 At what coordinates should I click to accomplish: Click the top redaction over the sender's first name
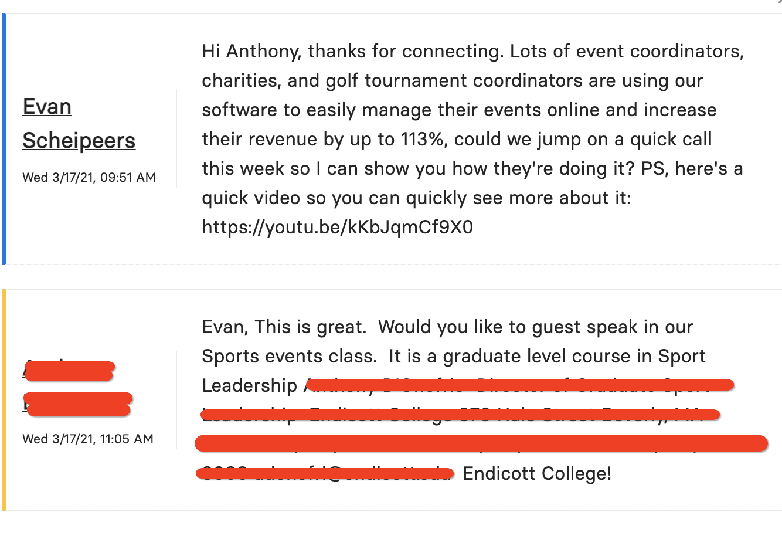point(69,371)
